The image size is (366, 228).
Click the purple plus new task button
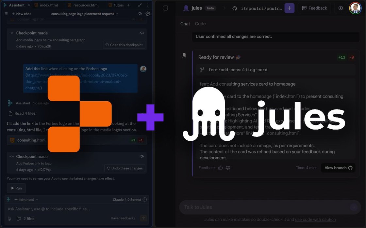(290, 8)
